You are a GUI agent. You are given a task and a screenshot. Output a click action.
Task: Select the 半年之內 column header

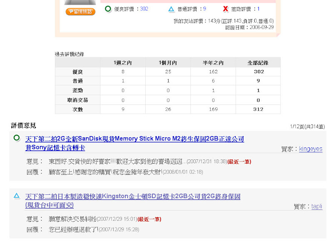click(213, 62)
